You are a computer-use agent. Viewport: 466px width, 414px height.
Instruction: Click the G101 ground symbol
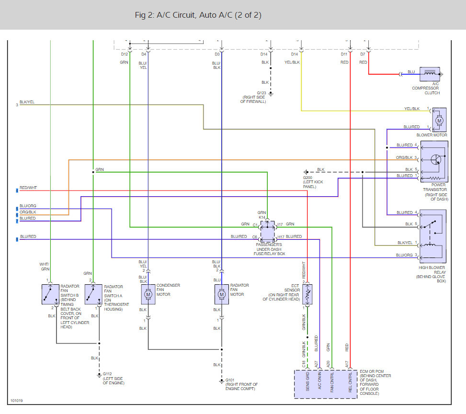pos(221,381)
